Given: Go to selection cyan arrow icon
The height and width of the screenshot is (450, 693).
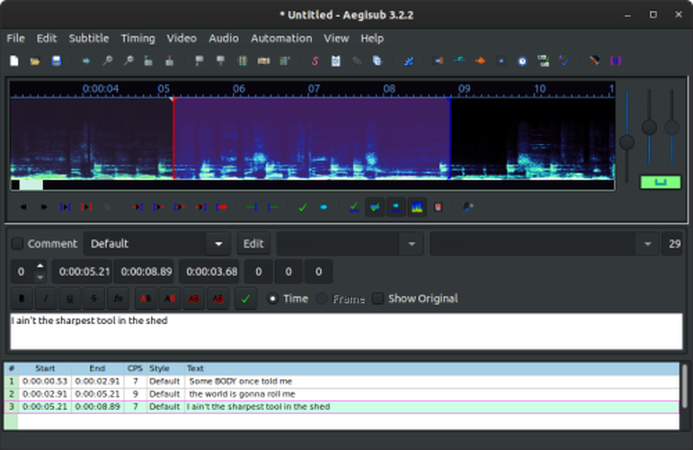Looking at the screenshot, I should pos(323,207).
